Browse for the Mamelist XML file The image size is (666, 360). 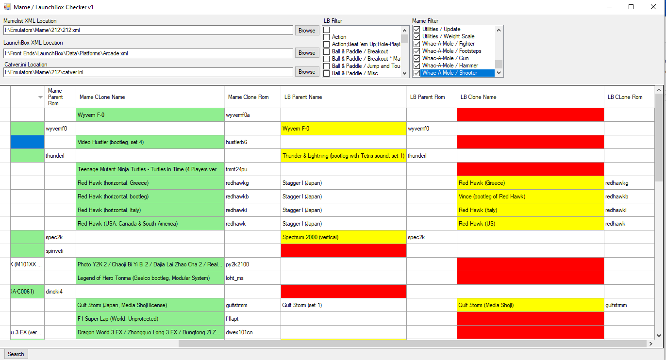click(x=307, y=30)
